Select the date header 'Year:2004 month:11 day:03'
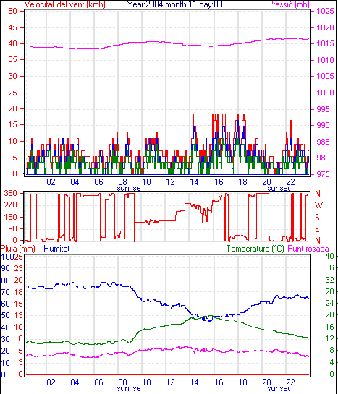This screenshot has height=394, width=338. [x=174, y=4]
